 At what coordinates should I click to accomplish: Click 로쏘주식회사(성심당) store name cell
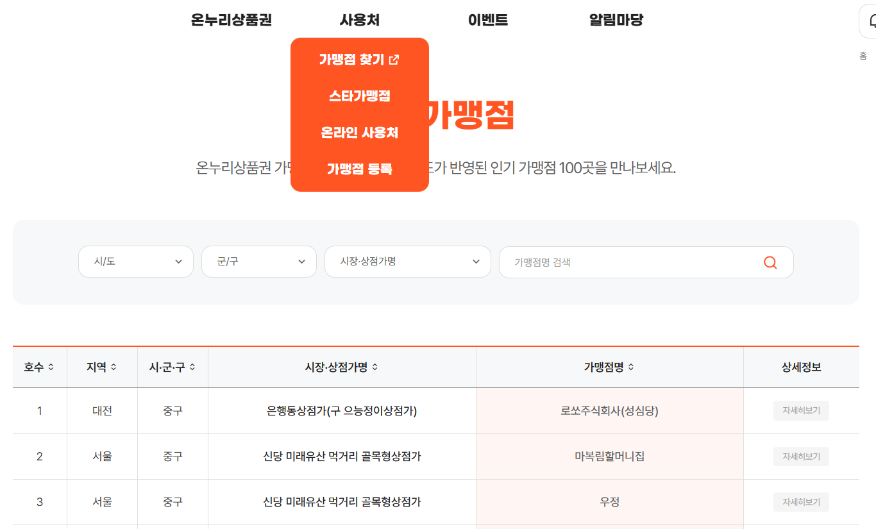coord(610,411)
